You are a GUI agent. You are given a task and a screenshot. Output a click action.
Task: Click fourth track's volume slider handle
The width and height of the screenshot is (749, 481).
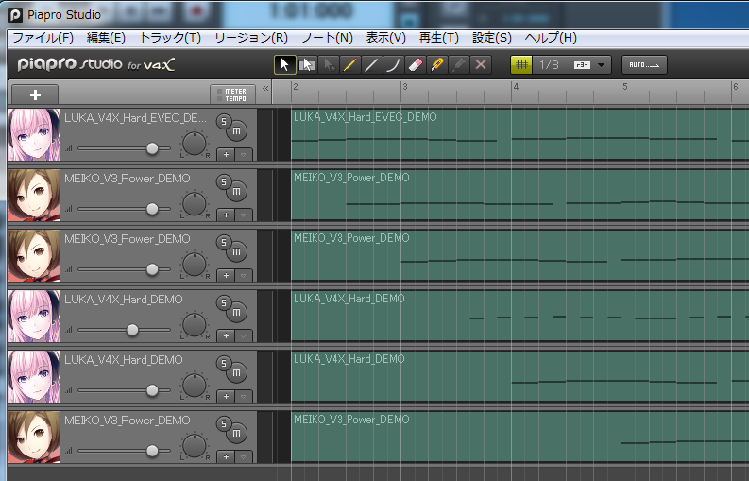tap(132, 330)
